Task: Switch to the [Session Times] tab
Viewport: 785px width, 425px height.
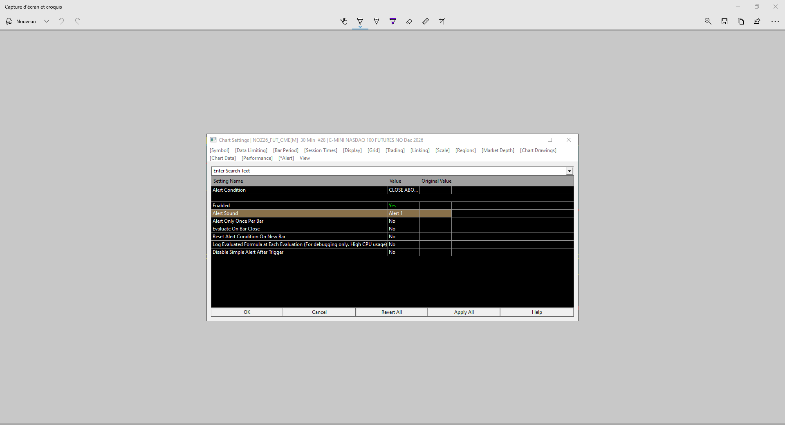Action: pos(321,150)
